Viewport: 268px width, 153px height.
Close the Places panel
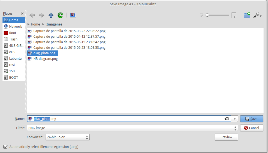coord(23,14)
